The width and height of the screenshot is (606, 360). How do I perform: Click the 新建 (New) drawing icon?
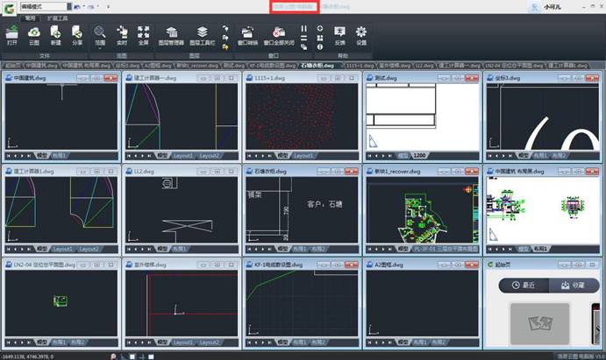pos(55,33)
